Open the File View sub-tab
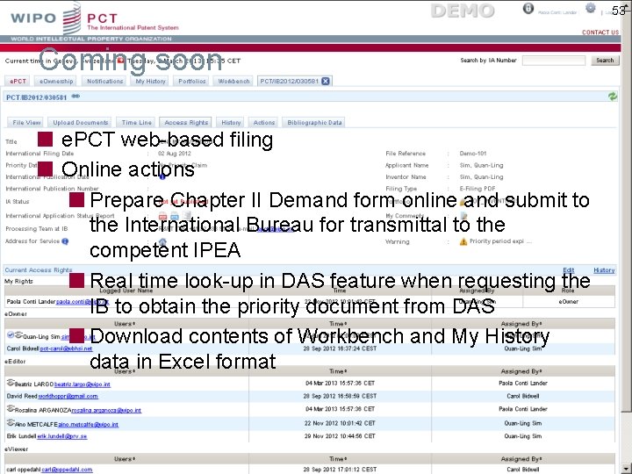 coord(26,123)
